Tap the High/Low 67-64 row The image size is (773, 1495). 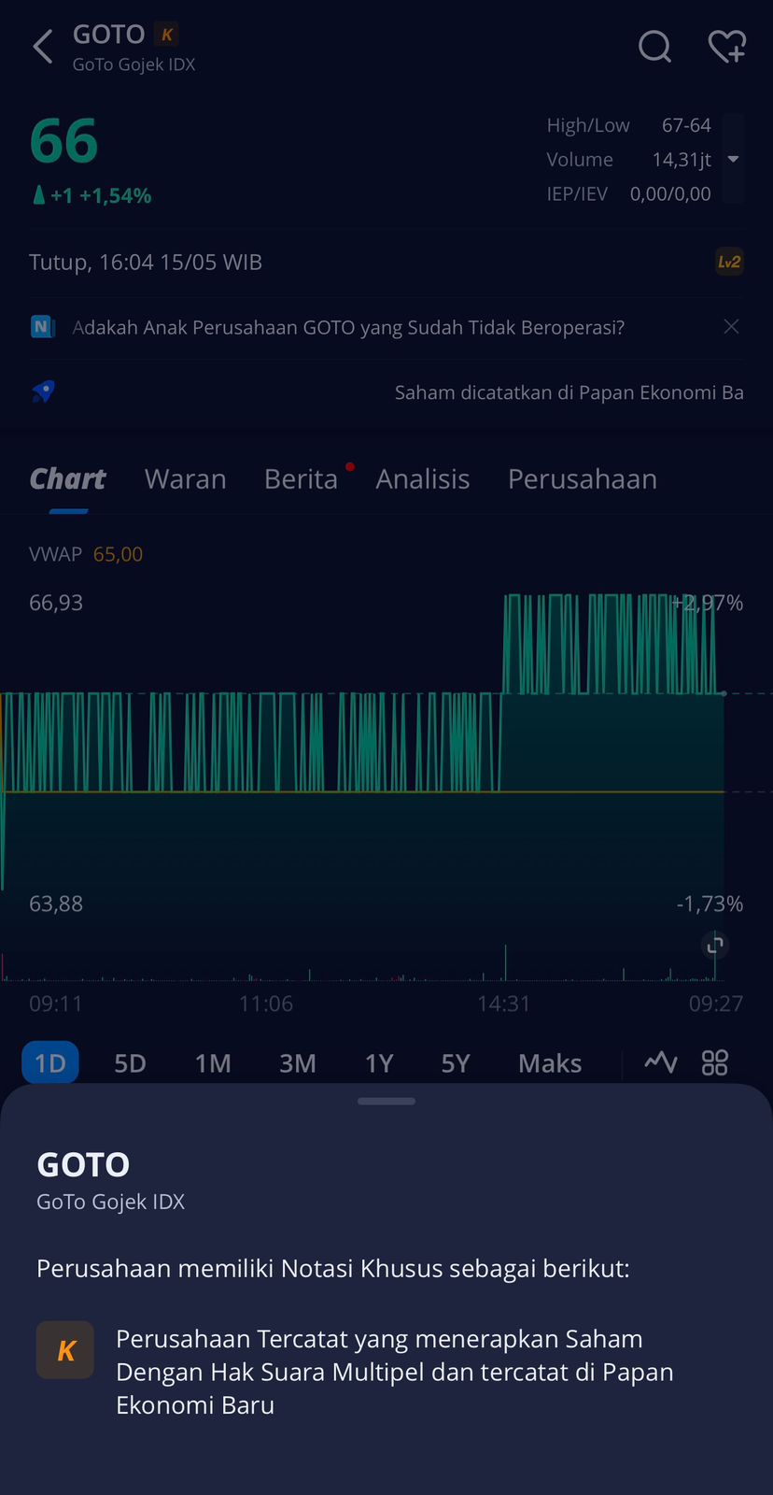coord(629,125)
